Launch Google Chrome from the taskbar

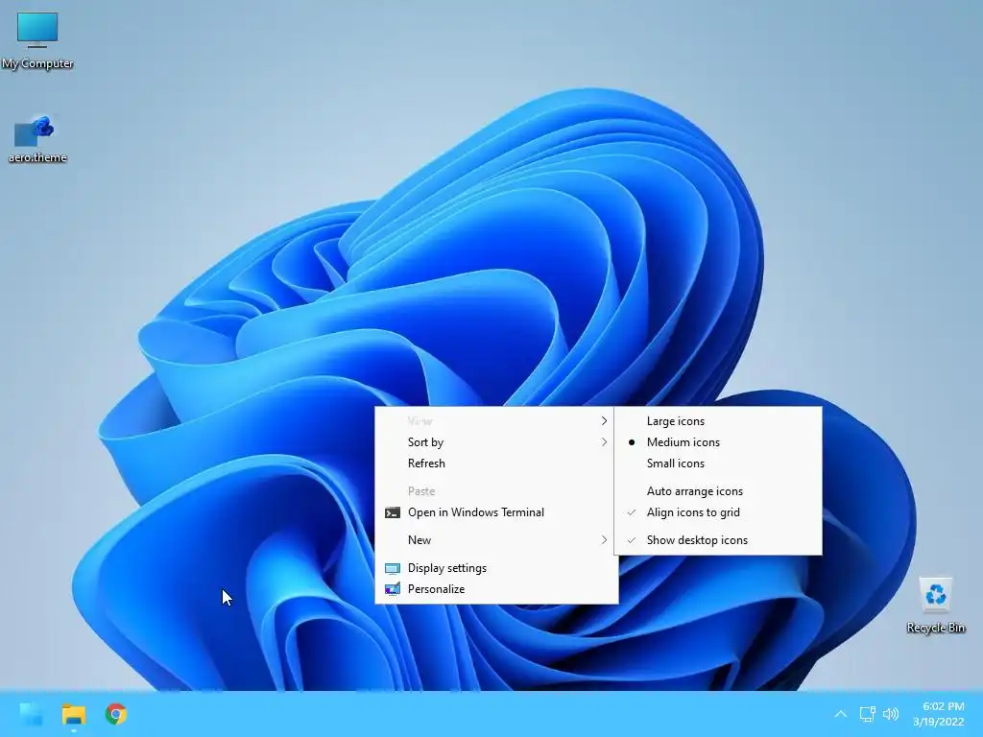click(116, 714)
